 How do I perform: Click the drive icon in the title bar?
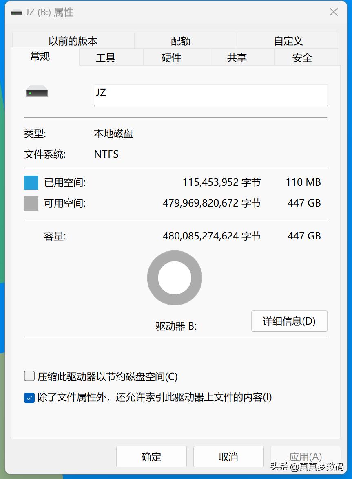(16, 12)
